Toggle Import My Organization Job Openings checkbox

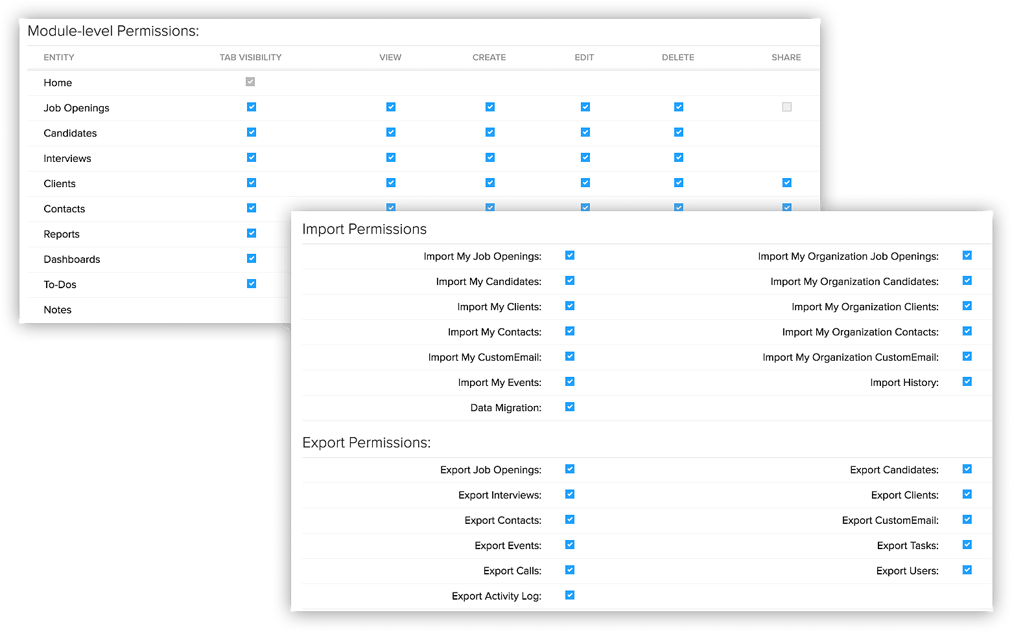(967, 255)
